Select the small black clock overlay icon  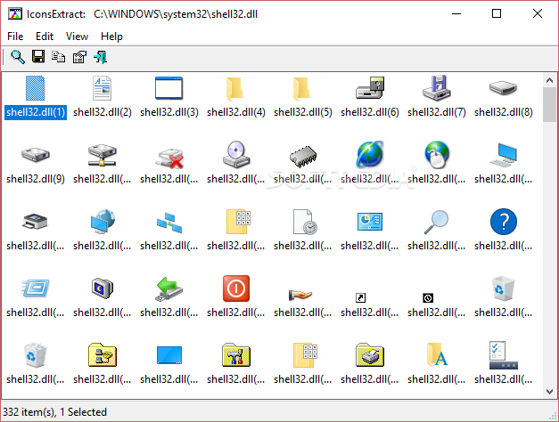pos(428,297)
